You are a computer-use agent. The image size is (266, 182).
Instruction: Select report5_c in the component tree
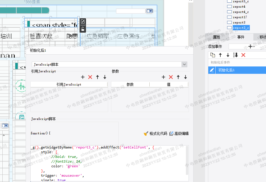(241, 1)
